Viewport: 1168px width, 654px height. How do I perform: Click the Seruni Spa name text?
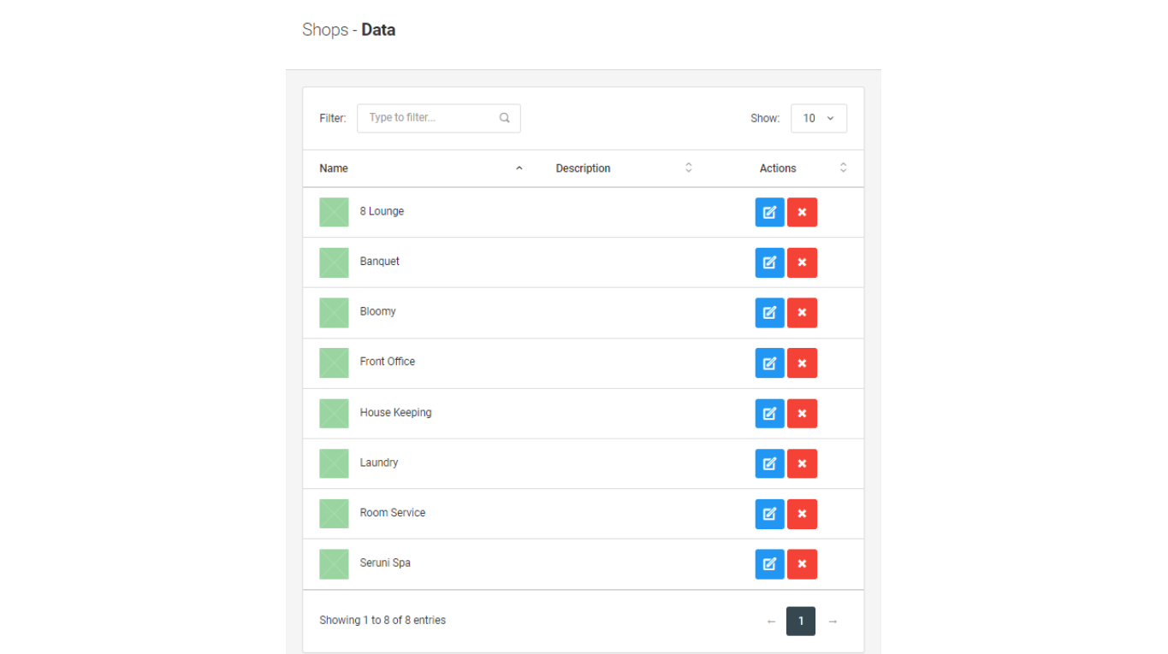point(385,563)
